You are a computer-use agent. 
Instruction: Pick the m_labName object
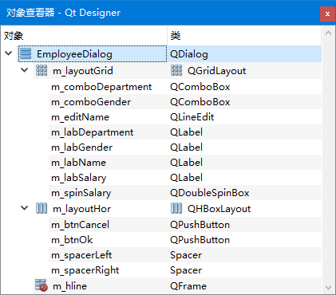pos(78,163)
